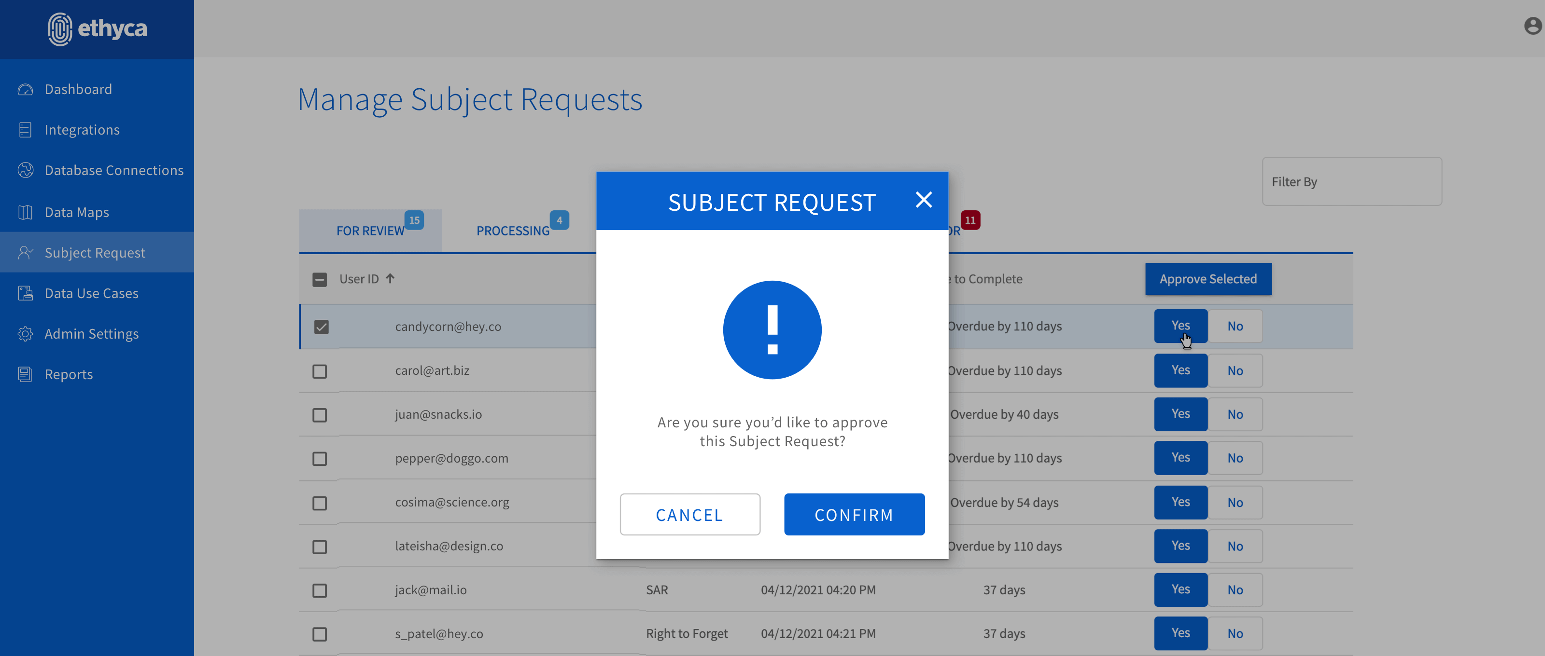Click the Reports icon in sidebar
1545x656 pixels.
click(25, 374)
